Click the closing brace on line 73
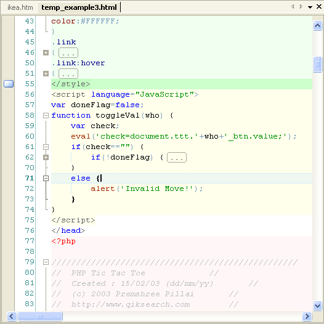 [x=73, y=200]
